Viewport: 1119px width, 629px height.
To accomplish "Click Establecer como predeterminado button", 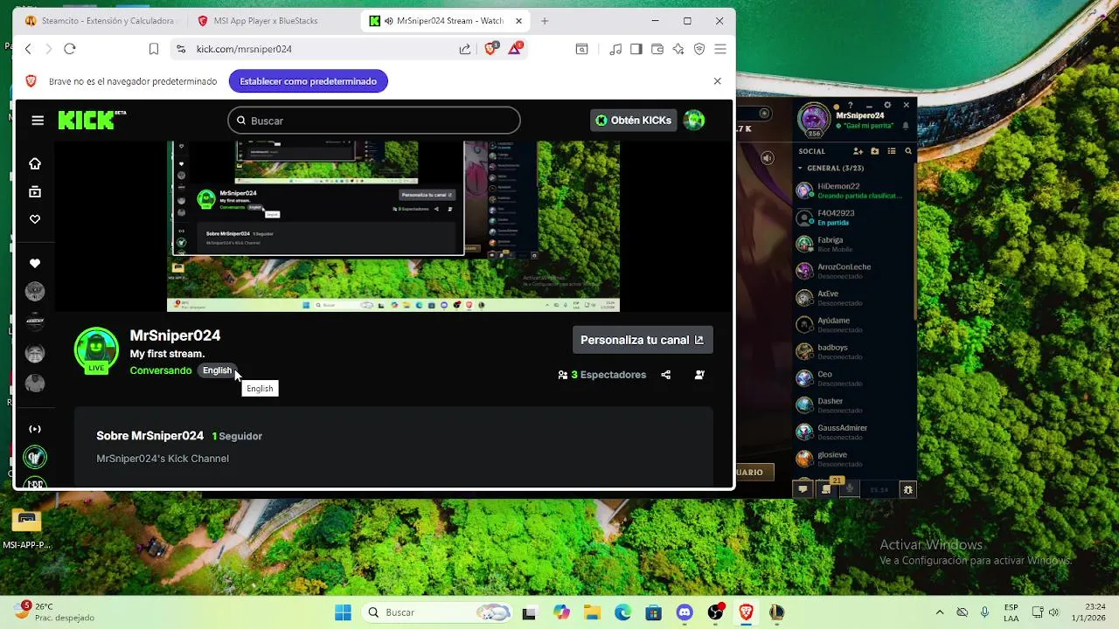I will click(309, 81).
